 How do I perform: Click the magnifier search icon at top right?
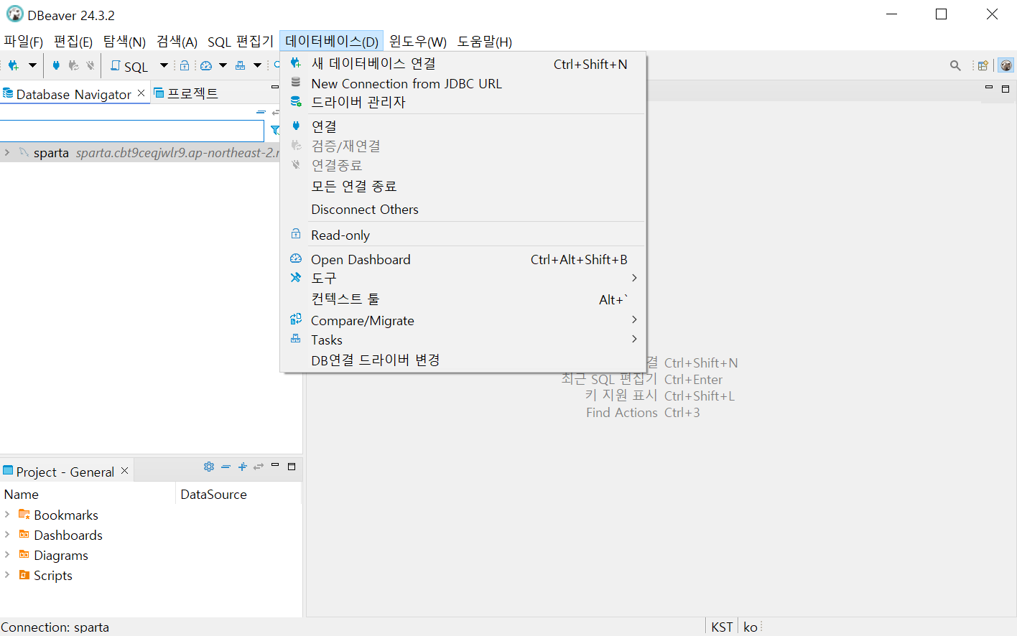955,65
